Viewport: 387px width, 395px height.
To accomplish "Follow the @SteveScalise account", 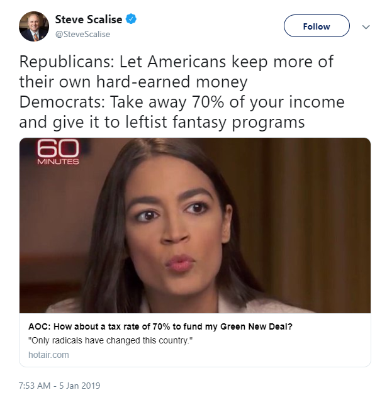I will point(317,26).
